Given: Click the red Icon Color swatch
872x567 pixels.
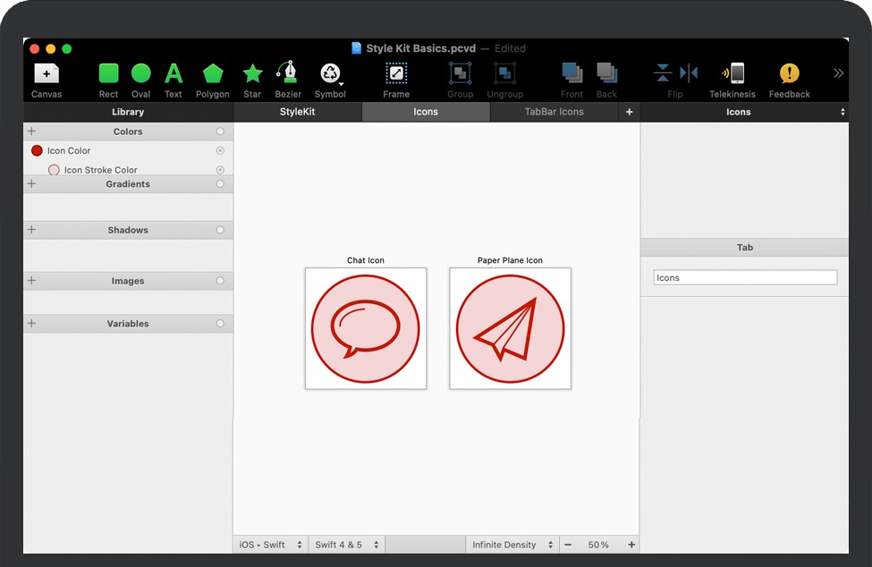Looking at the screenshot, I should 37,151.
